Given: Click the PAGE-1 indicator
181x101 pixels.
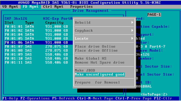Looking at the screenshot, I should pyautogui.click(x=154, y=15).
